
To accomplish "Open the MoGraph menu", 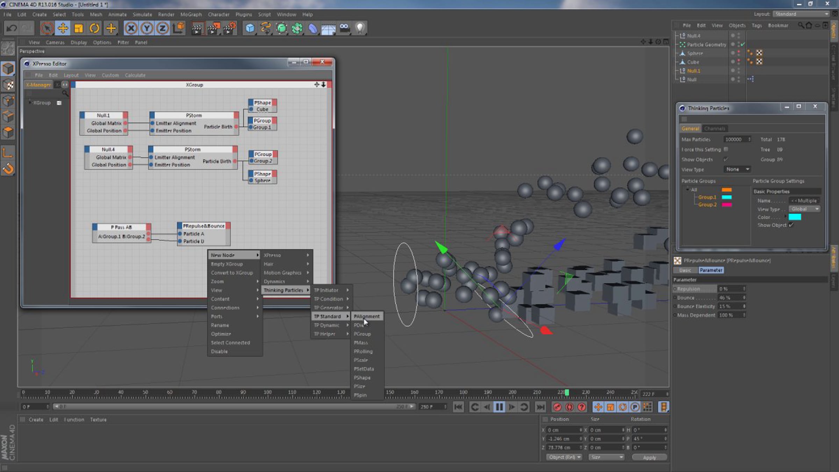I will click(191, 14).
